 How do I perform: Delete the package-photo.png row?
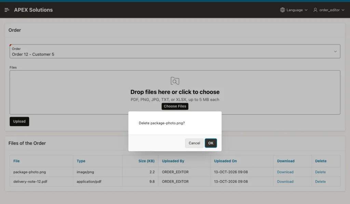[320, 172]
